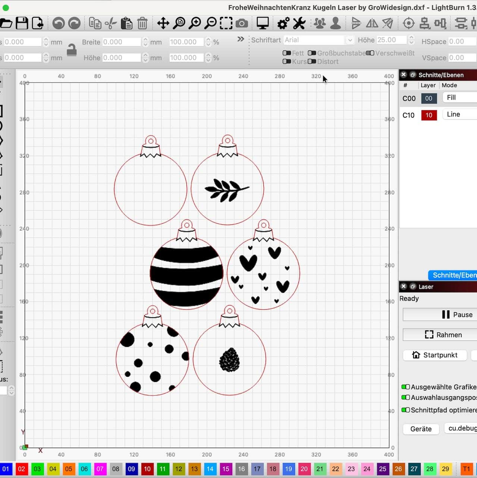477x478 pixels.
Task: Click the Zoom In magnifier icon
Action: click(x=195, y=24)
